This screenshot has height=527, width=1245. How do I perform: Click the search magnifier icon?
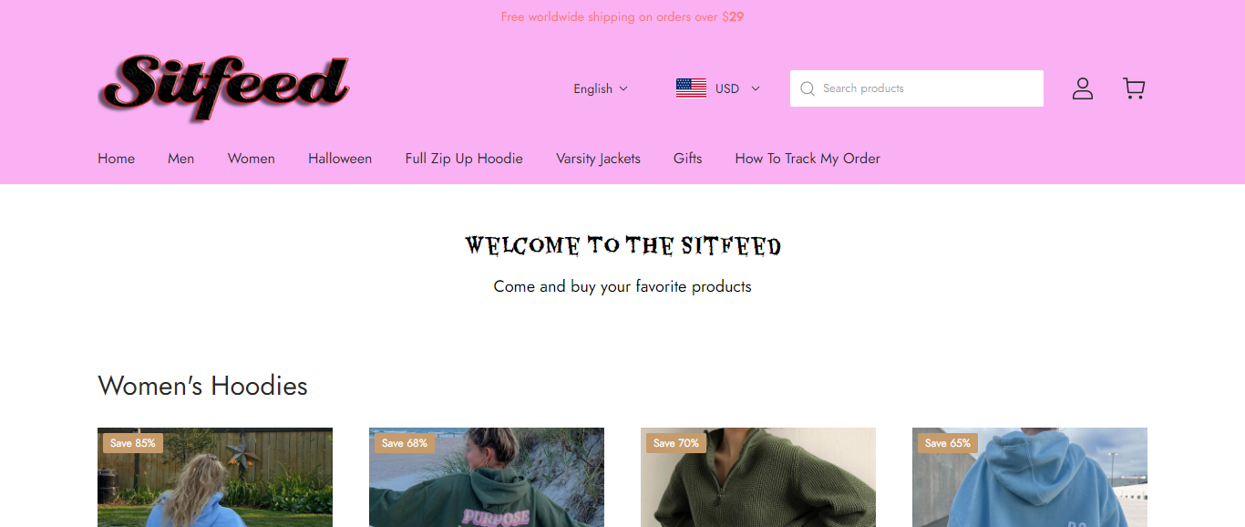coord(807,88)
